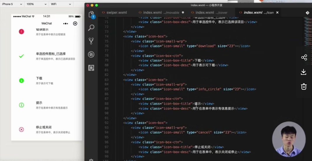The height and width of the screenshot is (161, 312).
Task: Click type="cancel" on code line 94
Action: pos(199,132)
